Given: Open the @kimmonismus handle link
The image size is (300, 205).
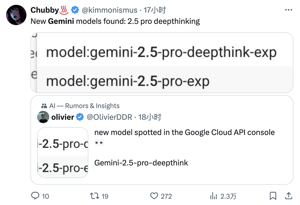Looking at the screenshot, I should tap(109, 10).
